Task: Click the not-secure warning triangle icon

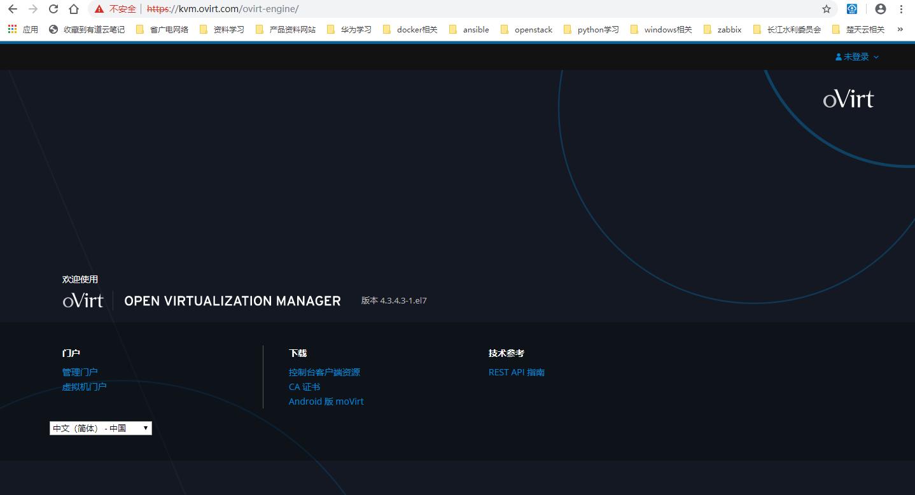Action: pyautogui.click(x=99, y=9)
